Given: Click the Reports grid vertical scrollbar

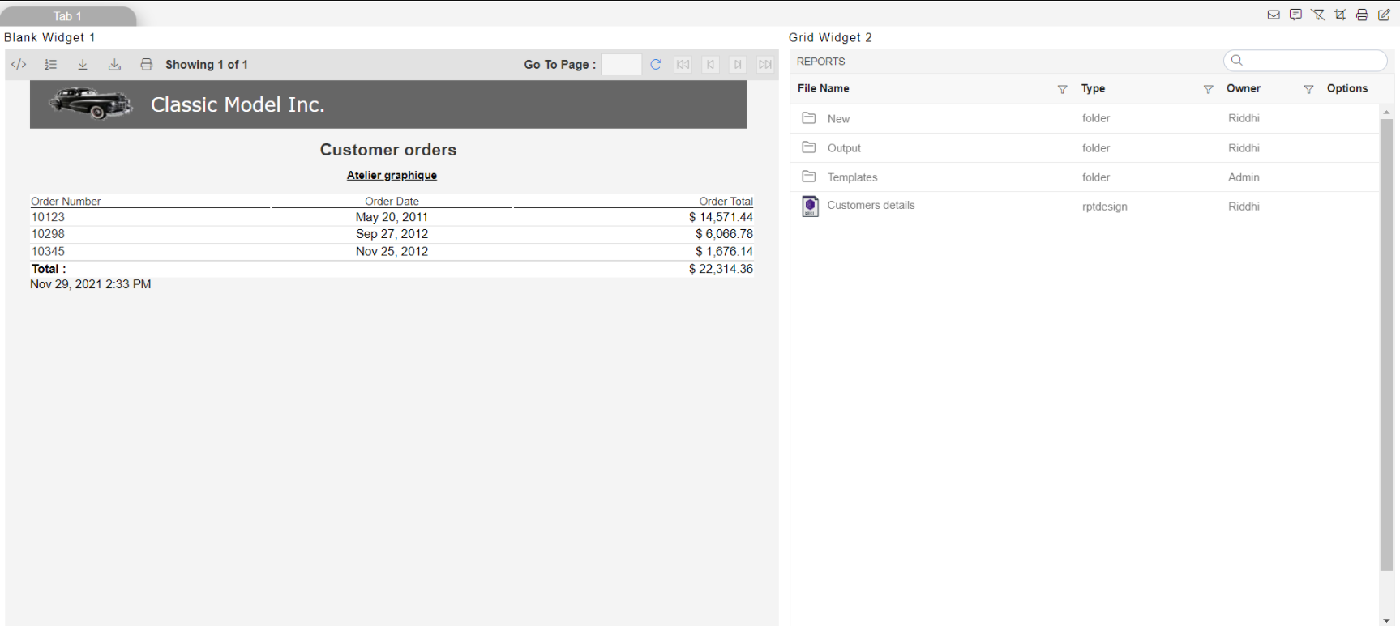Looking at the screenshot, I should click(1386, 344).
